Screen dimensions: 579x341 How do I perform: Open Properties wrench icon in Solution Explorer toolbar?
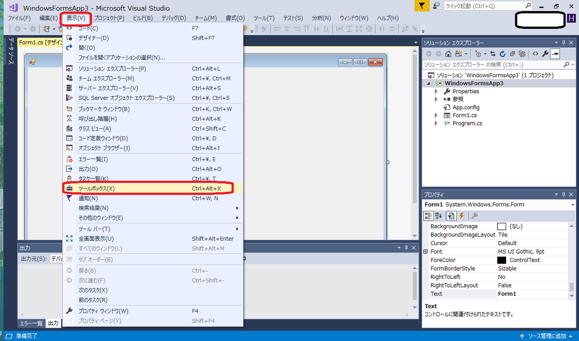tap(545, 54)
